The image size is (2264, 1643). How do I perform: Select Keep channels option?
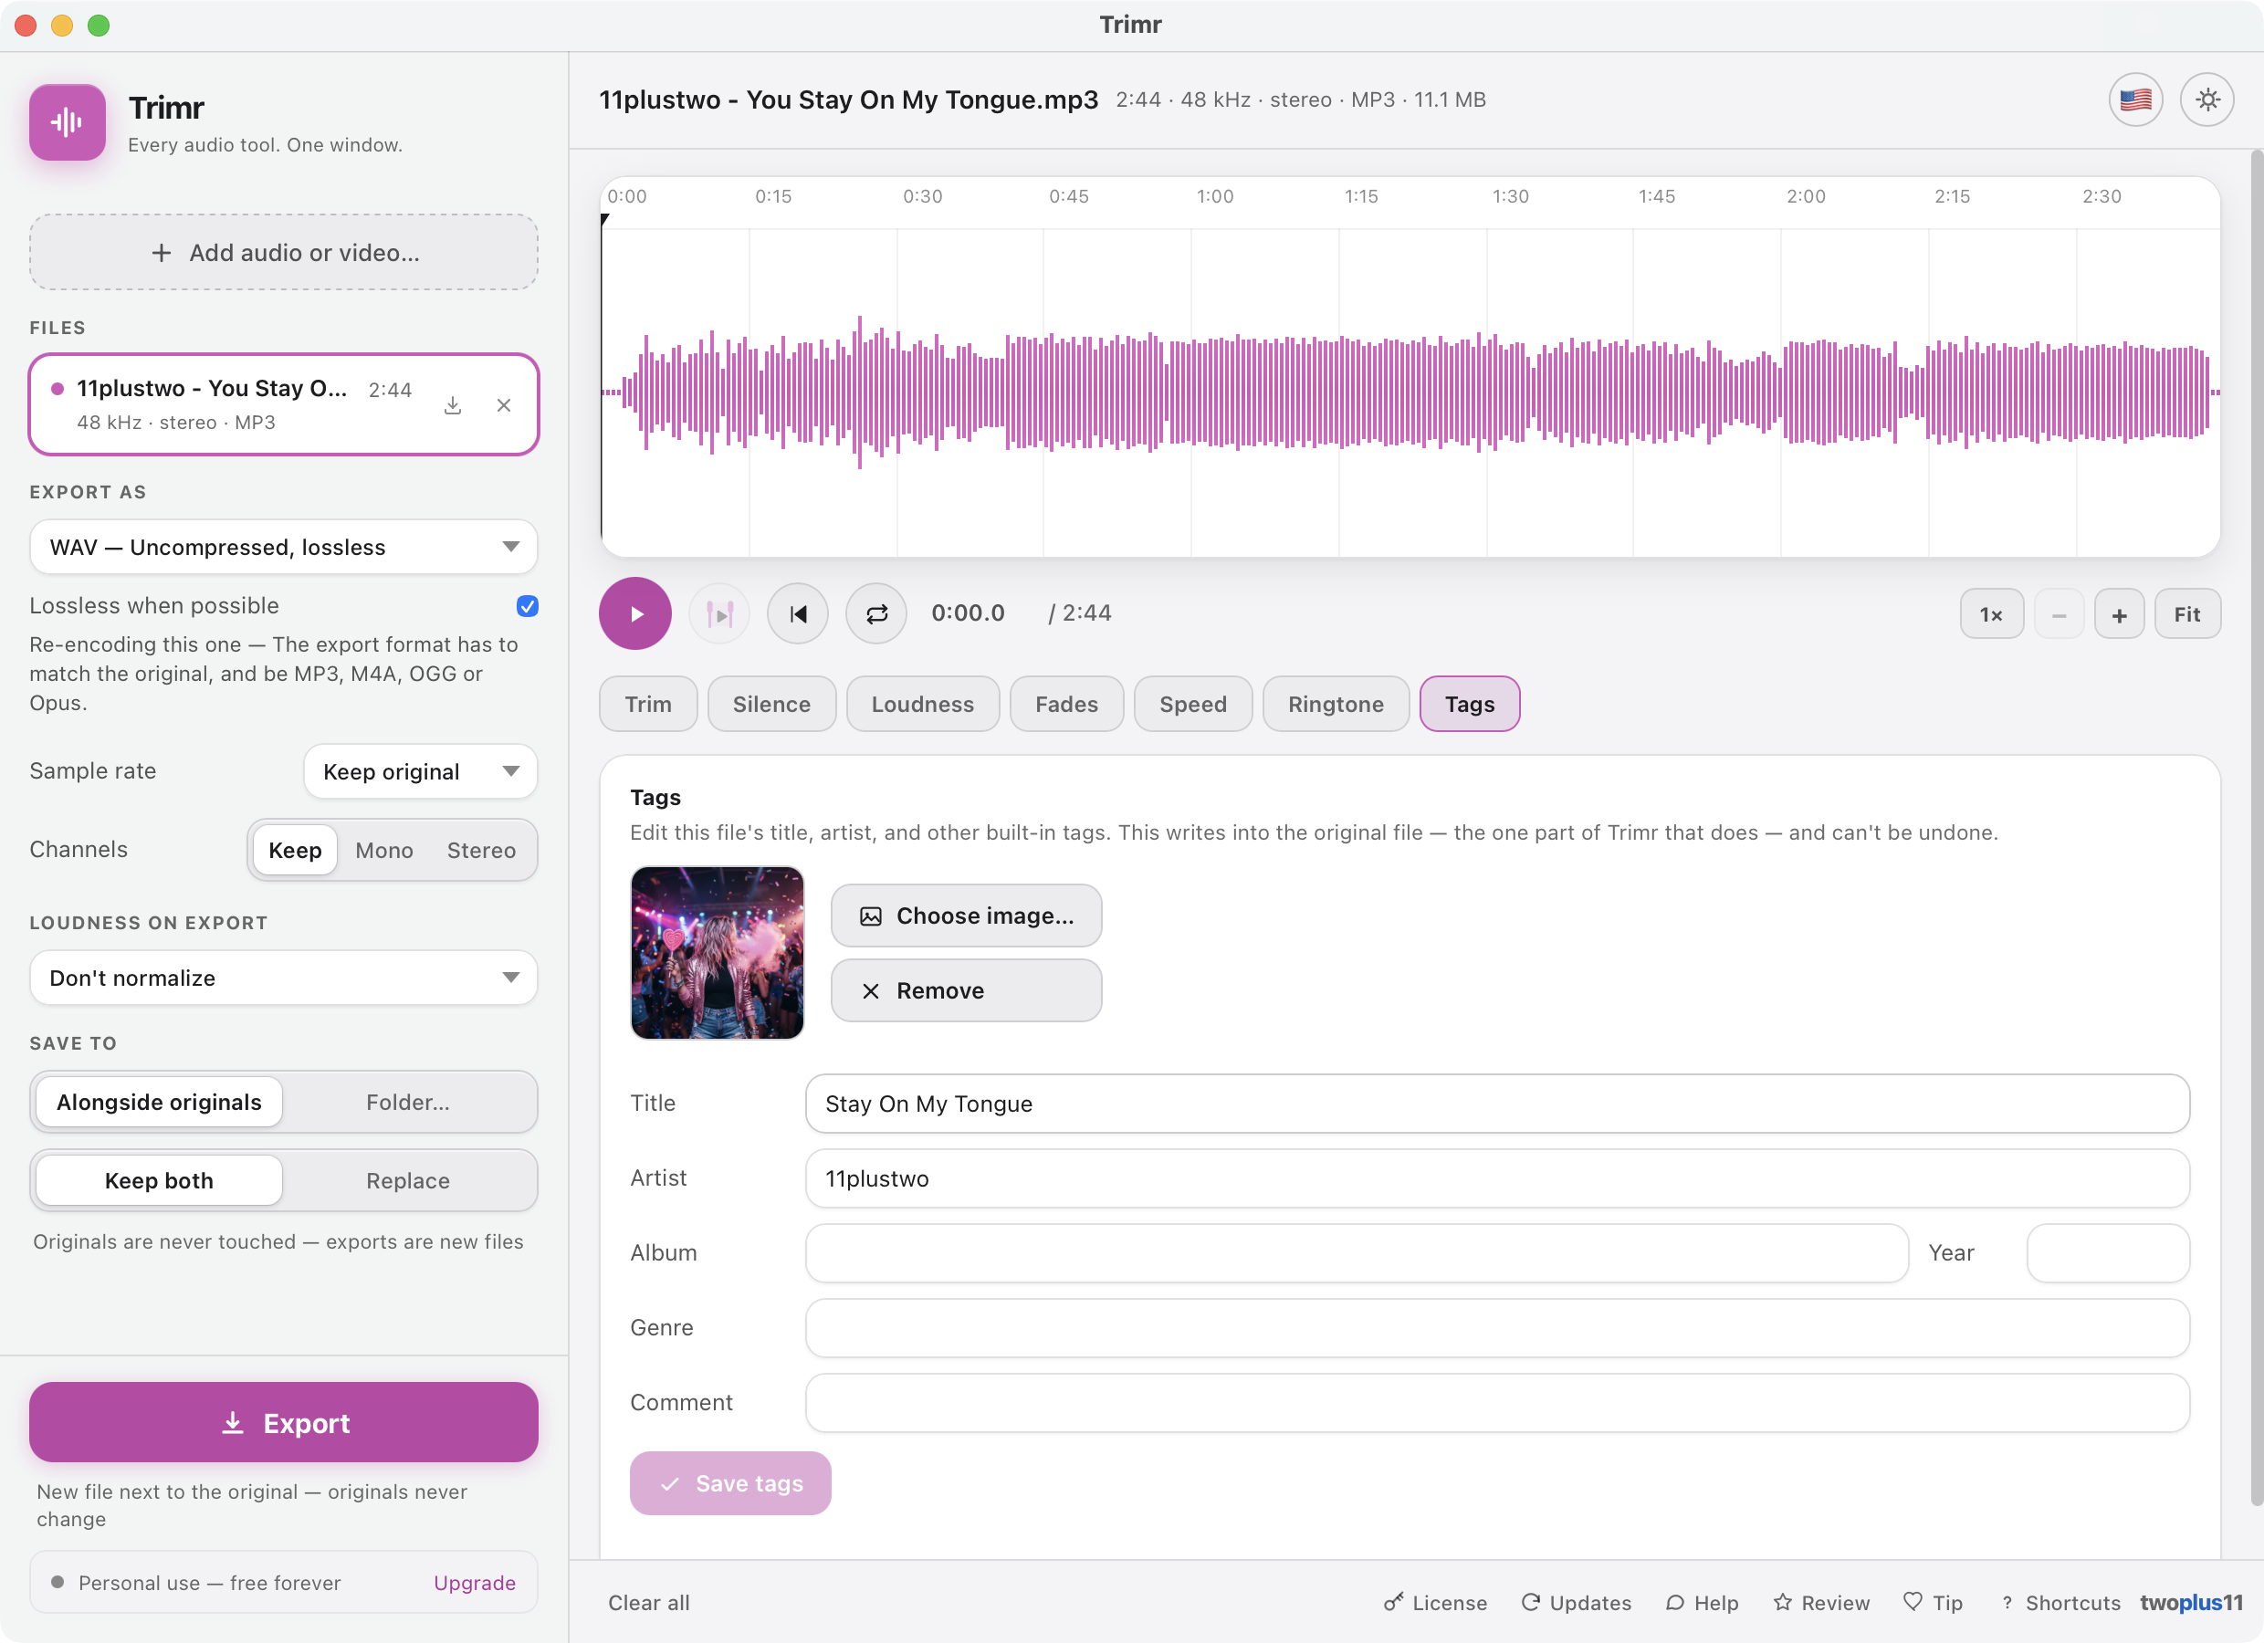tap(295, 851)
